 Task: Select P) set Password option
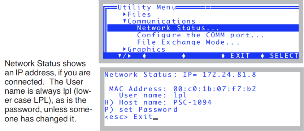click(141, 109)
